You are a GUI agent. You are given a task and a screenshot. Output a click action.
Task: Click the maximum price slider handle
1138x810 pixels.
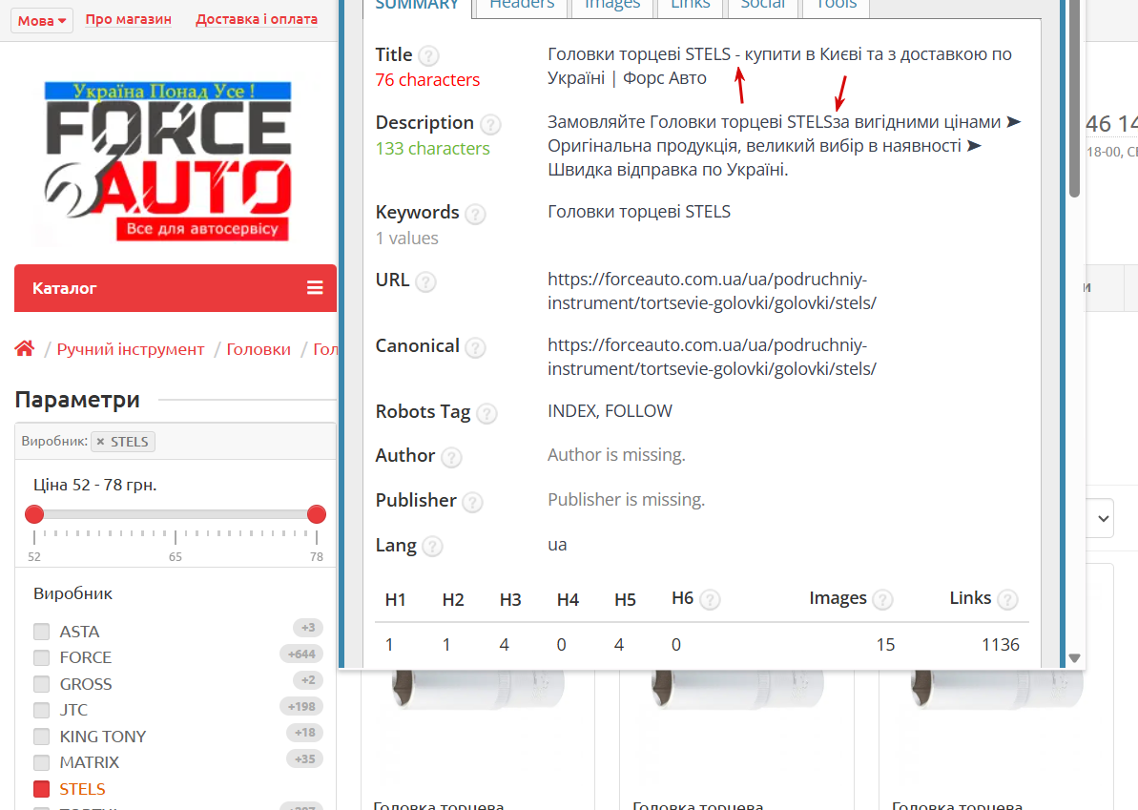click(x=317, y=514)
